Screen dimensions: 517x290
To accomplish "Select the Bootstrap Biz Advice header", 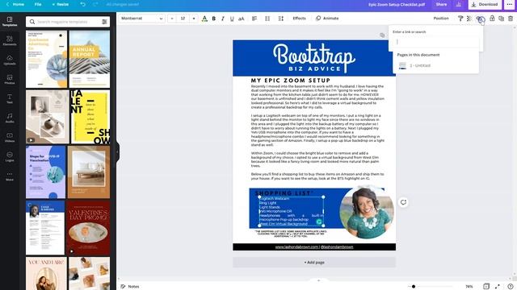I will 314,58.
